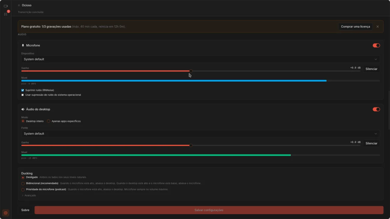
Task: Open the recording camera icon in sidebar
Action: pyautogui.click(x=5, y=6)
